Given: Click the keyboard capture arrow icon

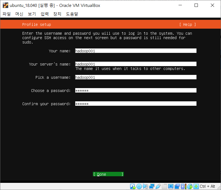Looking at the screenshot, I should 196,186.
